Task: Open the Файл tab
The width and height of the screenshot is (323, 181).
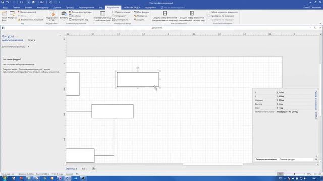Action: (5, 7)
